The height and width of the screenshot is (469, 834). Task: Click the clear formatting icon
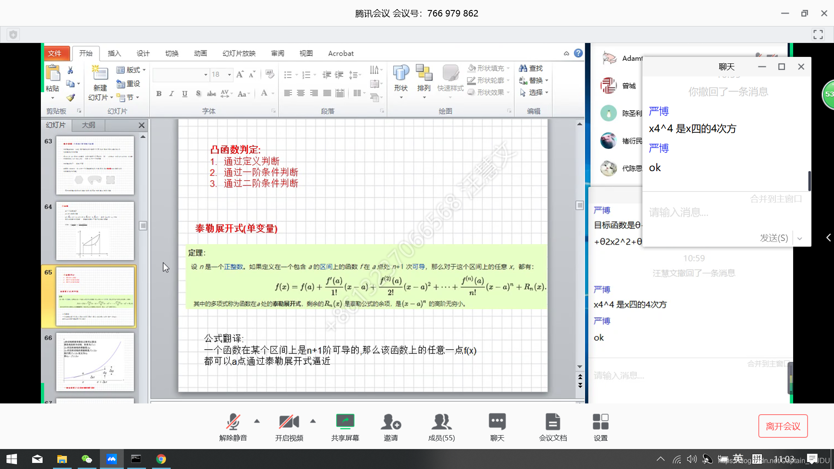[270, 74]
